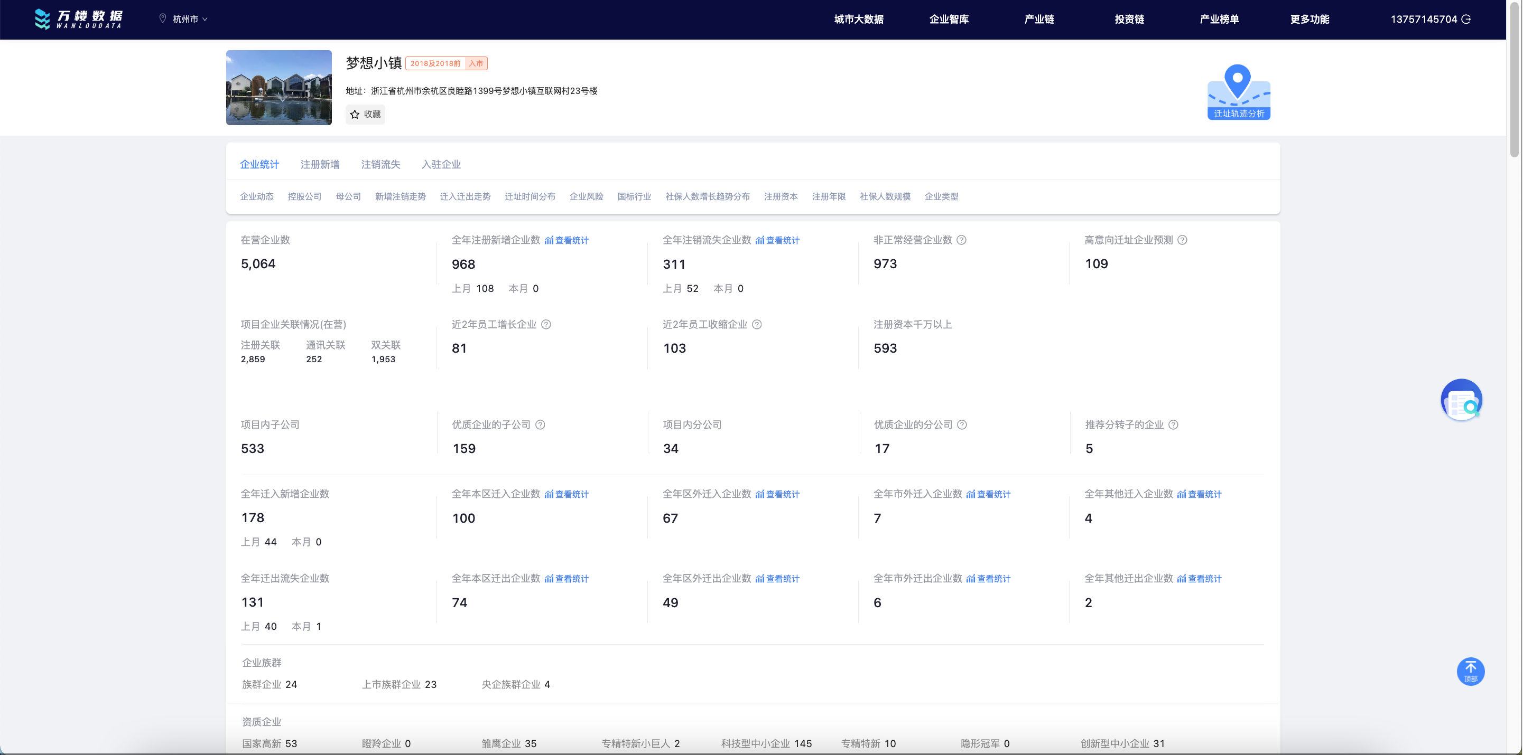This screenshot has height=755, width=1523.
Task: Click the 万楼数据 logo
Action: (x=79, y=19)
